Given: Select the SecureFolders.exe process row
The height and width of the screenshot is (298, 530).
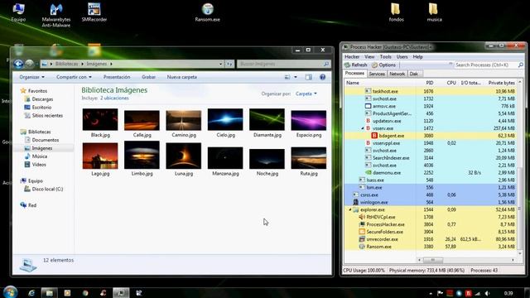Looking at the screenshot, I should click(430, 232).
